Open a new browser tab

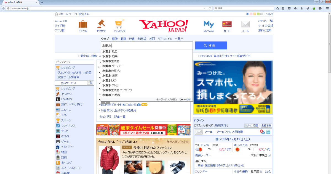point(42,2)
